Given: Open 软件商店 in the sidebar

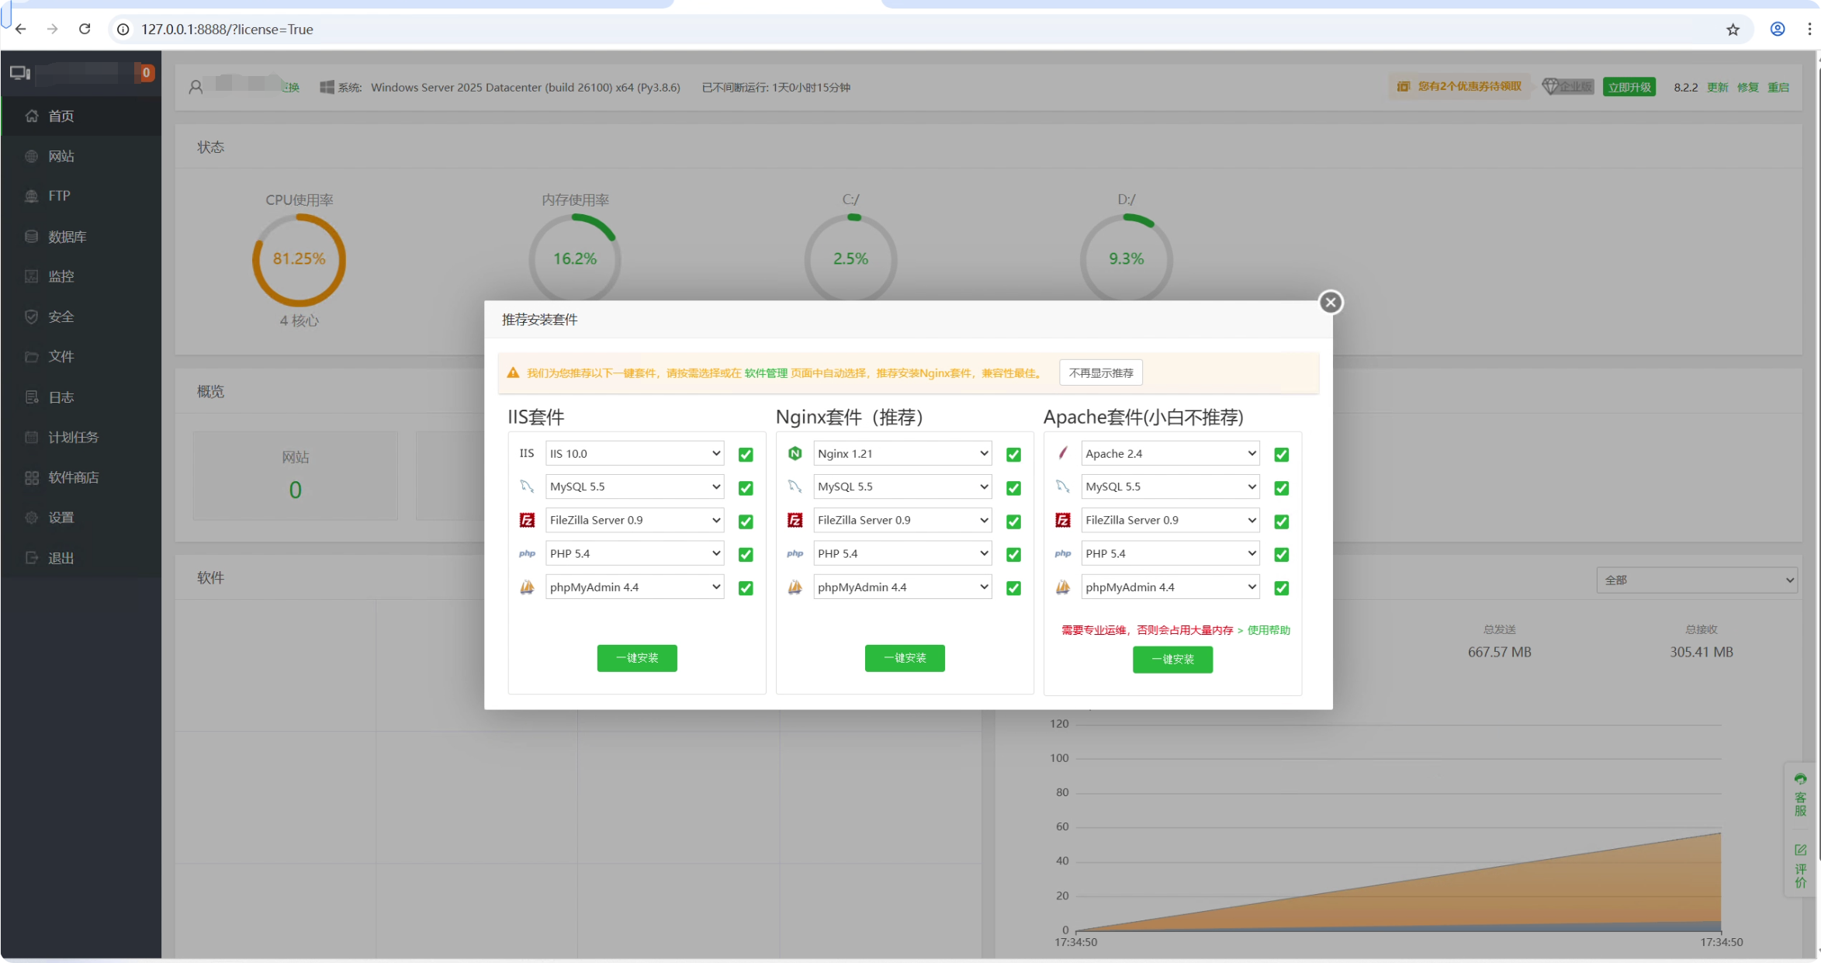Looking at the screenshot, I should pos(73,477).
